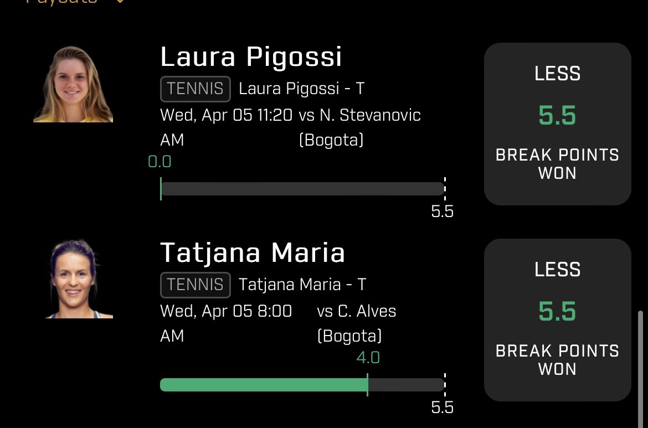
Task: Open Laura Pigossi's LESS 5.5 break points card
Action: [558, 124]
